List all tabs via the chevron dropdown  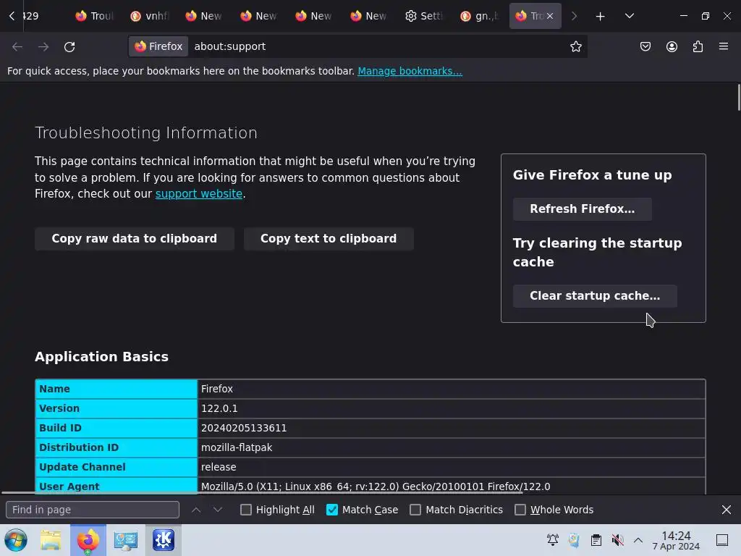click(629, 16)
